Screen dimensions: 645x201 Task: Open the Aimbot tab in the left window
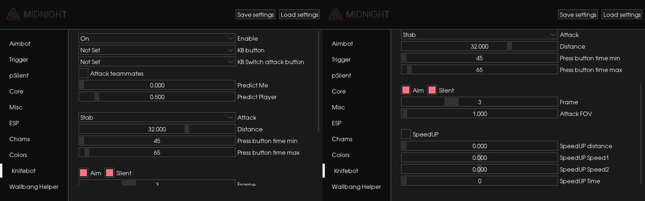click(20, 44)
